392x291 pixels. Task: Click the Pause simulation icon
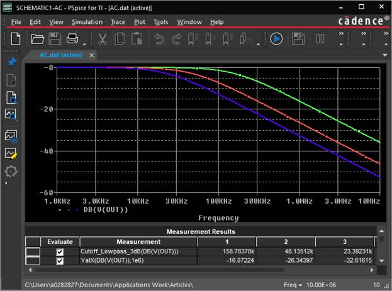pos(320,39)
